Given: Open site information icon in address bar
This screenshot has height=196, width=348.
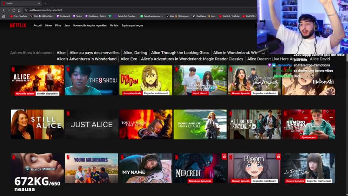Looking at the screenshot, I should tap(26, 10).
